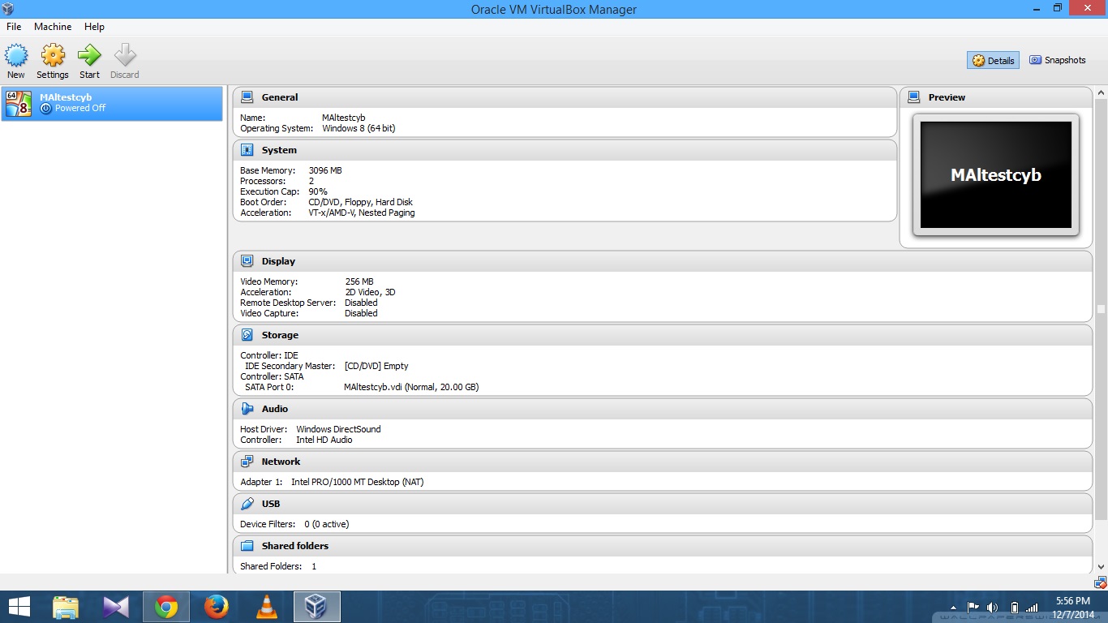The height and width of the screenshot is (623, 1108).
Task: Click the Audio section speaker icon
Action: pos(247,409)
